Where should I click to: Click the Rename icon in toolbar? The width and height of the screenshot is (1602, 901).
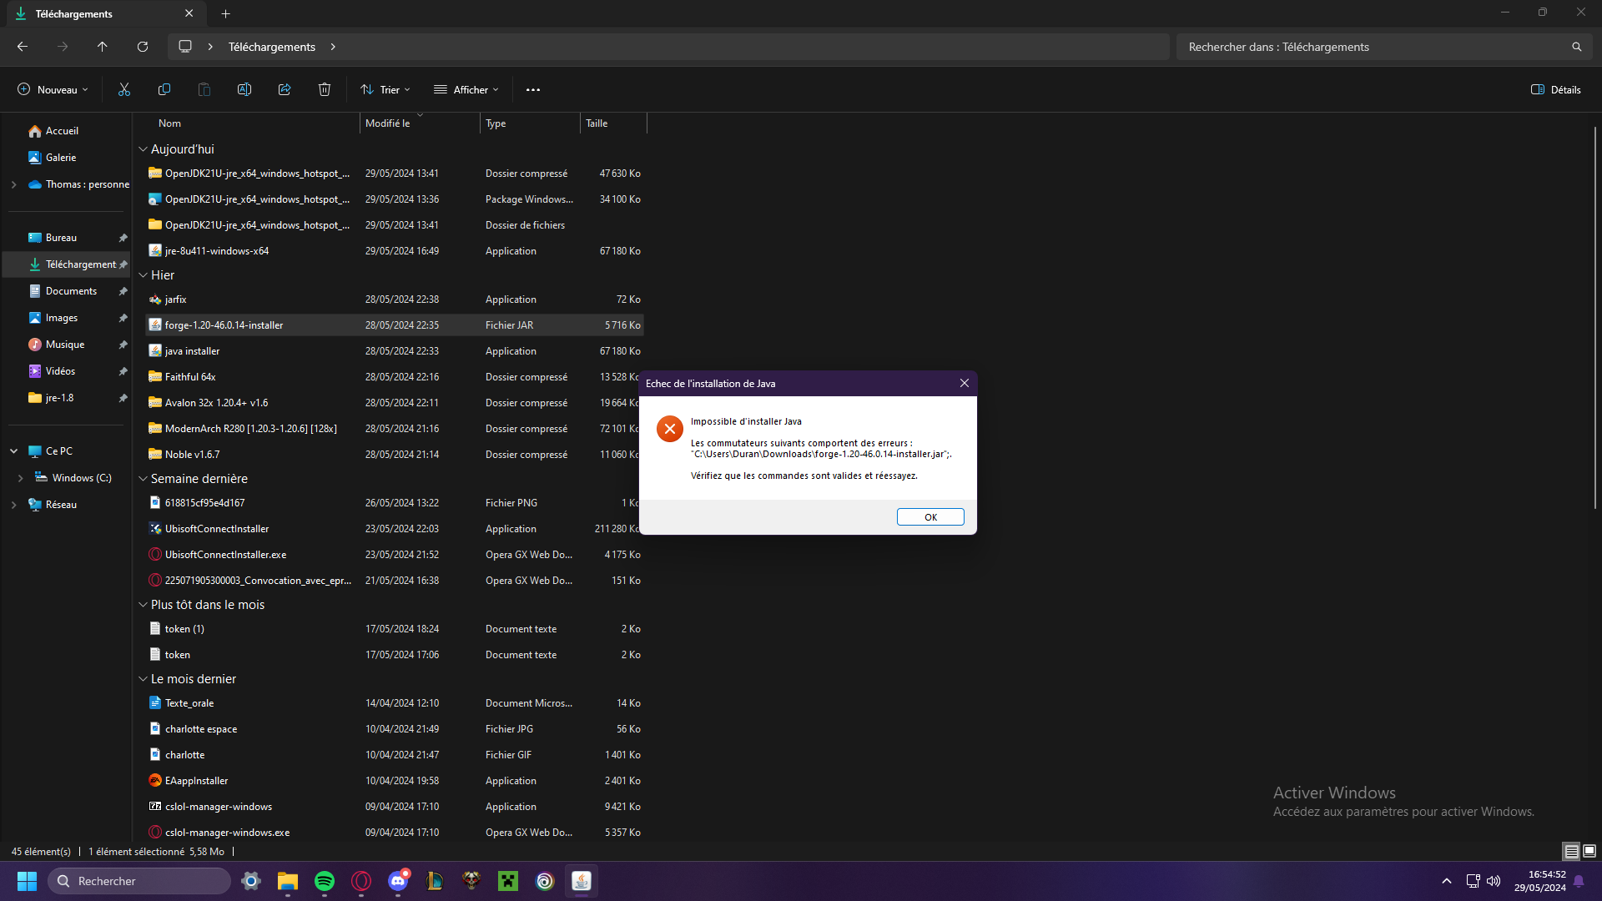coord(244,89)
